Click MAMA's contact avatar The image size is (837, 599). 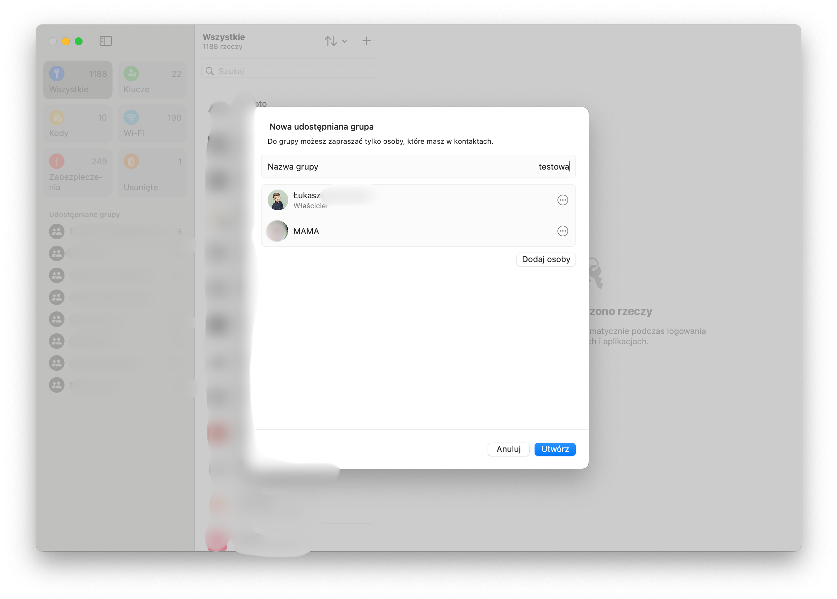pos(277,231)
